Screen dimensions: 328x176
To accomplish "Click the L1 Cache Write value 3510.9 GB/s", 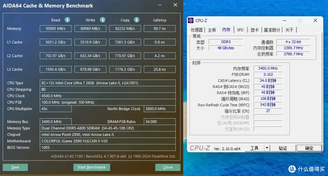I will (91, 42).
